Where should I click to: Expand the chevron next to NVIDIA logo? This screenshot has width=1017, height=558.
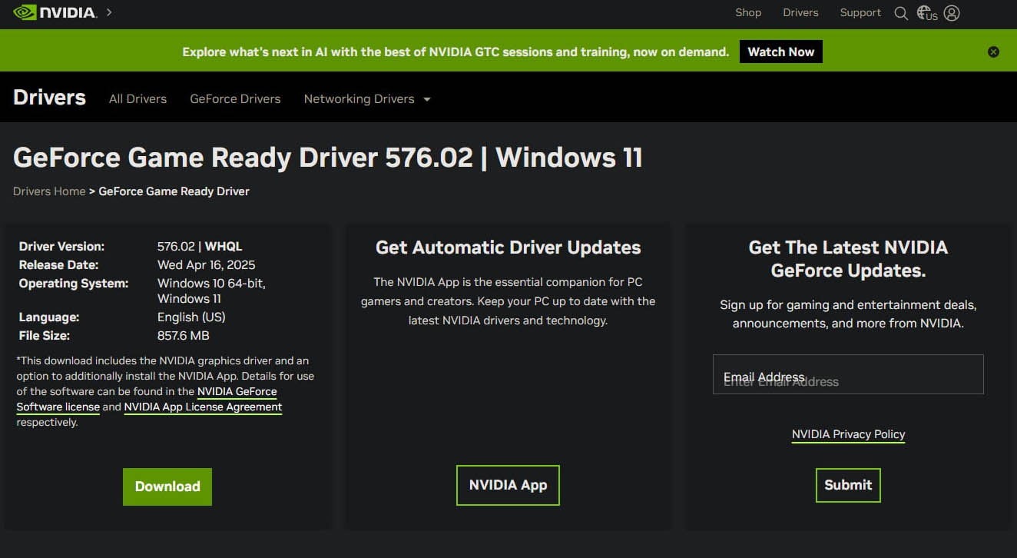pyautogui.click(x=109, y=12)
